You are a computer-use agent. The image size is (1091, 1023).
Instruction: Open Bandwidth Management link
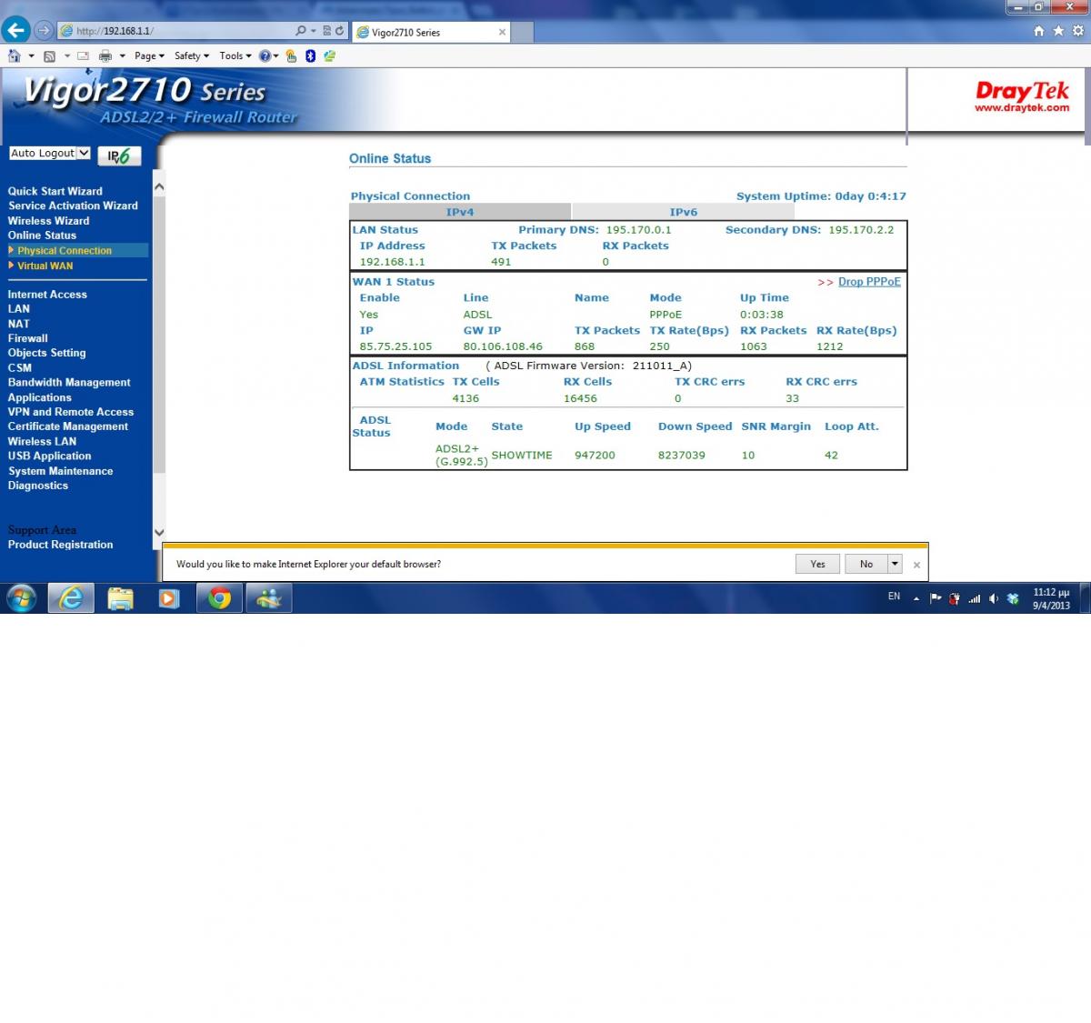tap(69, 382)
